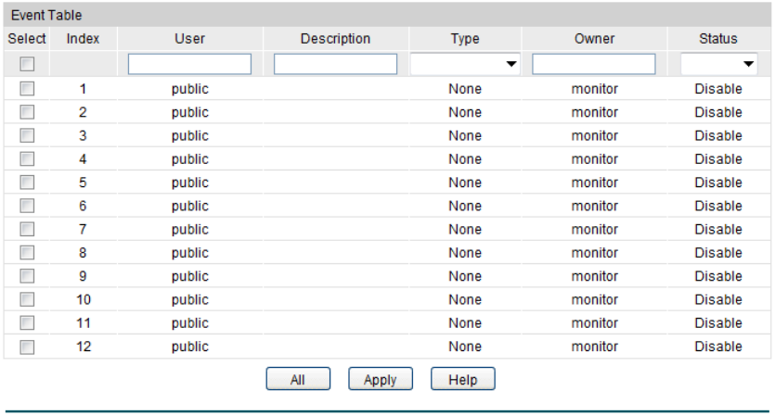
Task: Expand the Status dropdown menu
Action: point(718,64)
